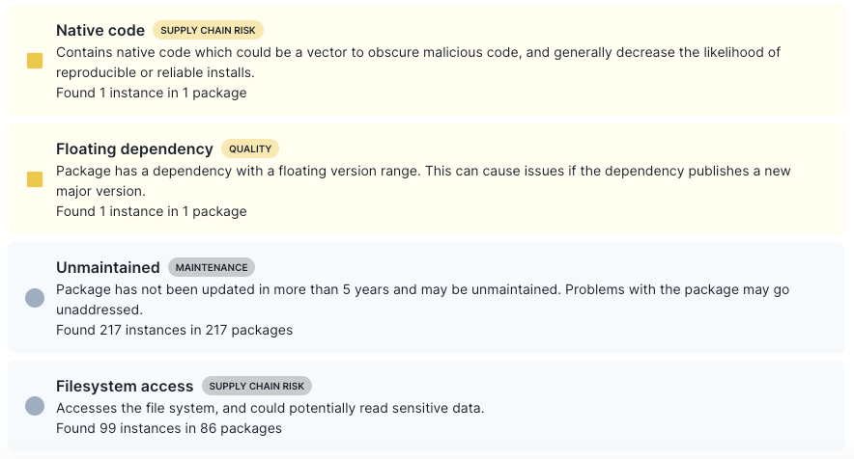Screen dimensions: 854x459
Task: Open the Floating dependency alert heading
Action: point(134,148)
